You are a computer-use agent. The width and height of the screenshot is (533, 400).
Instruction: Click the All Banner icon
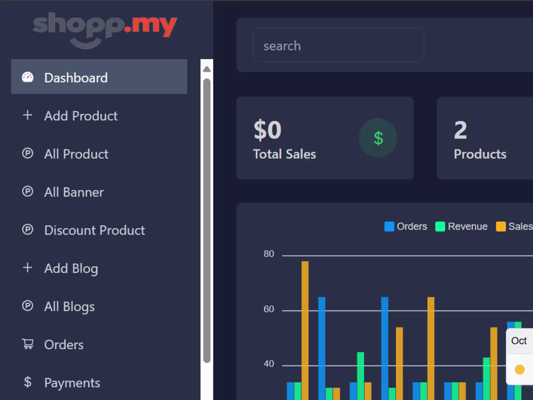[x=28, y=192]
